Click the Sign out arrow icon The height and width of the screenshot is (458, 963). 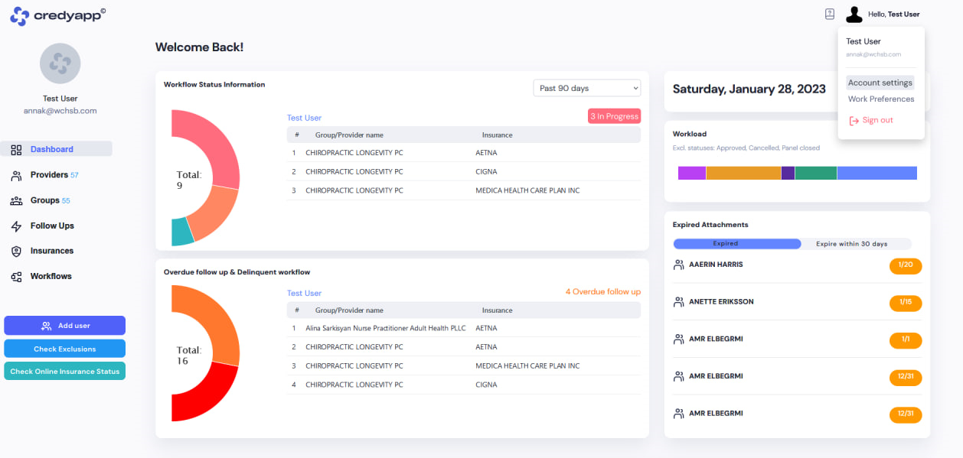click(854, 121)
